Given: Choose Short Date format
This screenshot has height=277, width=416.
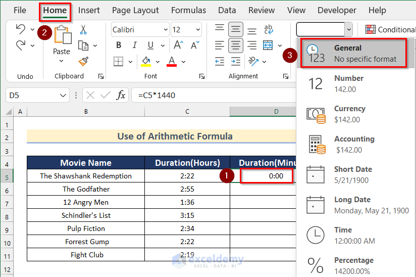Looking at the screenshot, I should [355, 174].
